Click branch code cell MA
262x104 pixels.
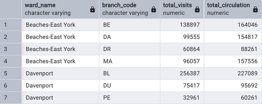[x=130, y=61]
